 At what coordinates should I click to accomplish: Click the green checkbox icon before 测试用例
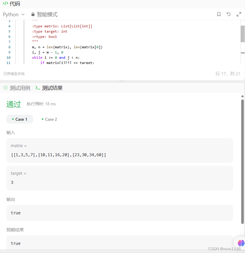tap(6, 88)
